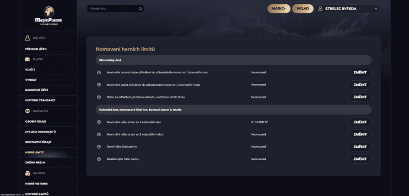409x196 pixels.
Task: Open help icon for monthly bet limit row
Action: (99, 135)
